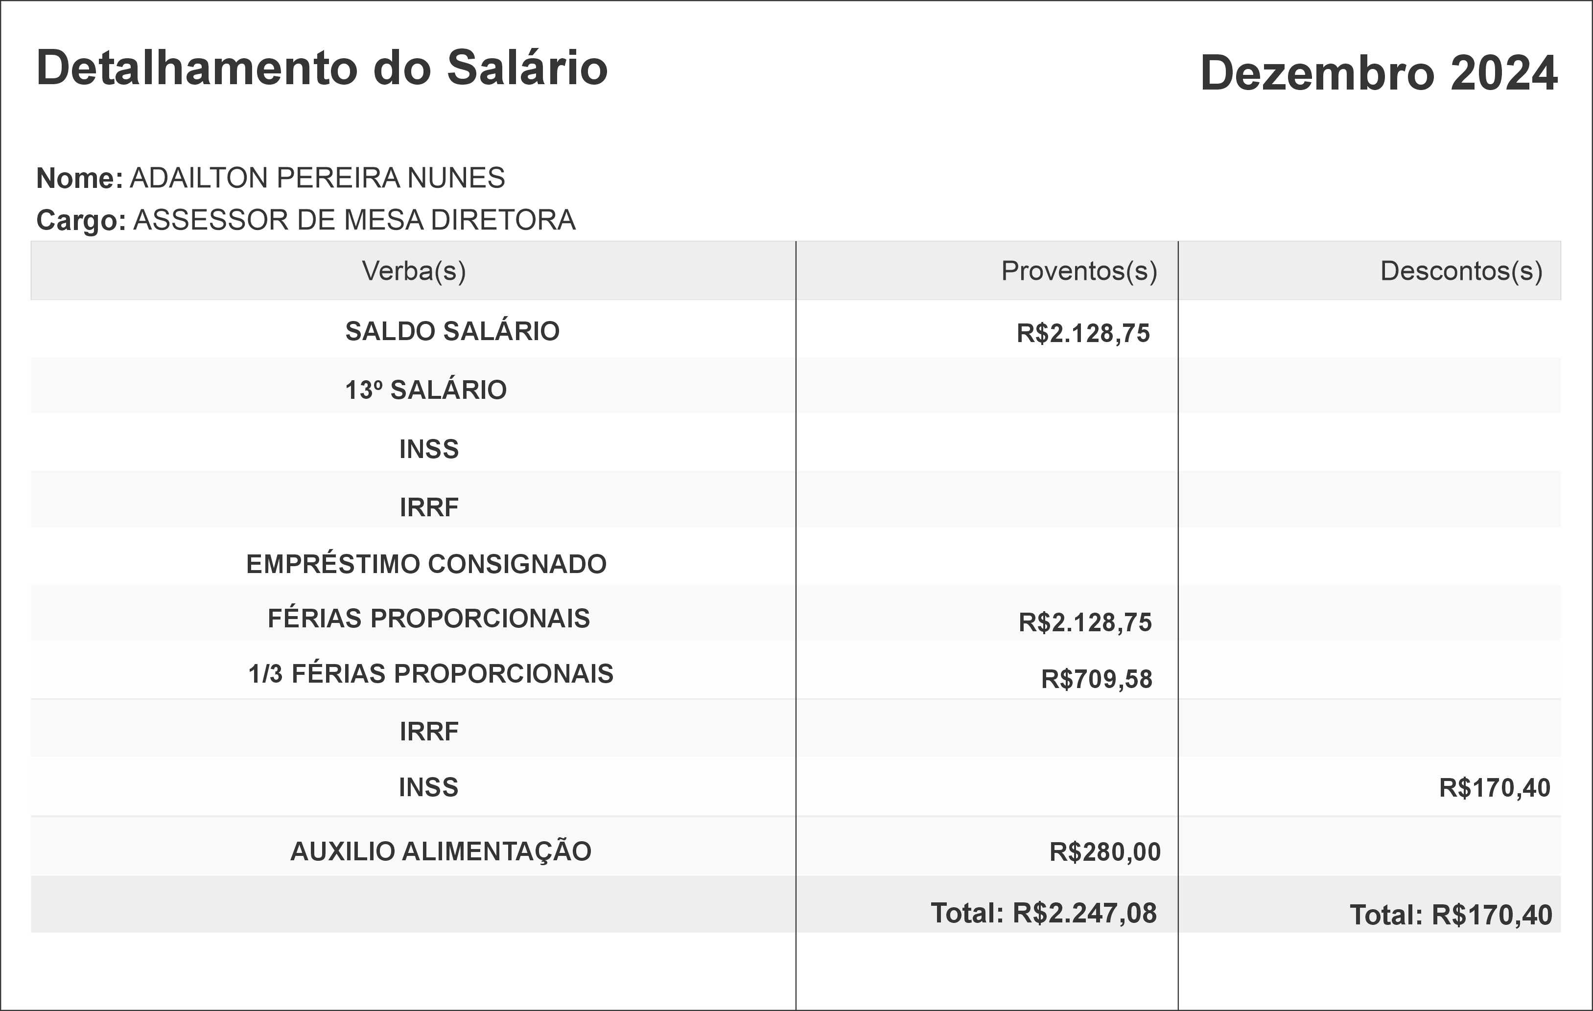Select the employee name ADAILTON PEREIRA NUNES
This screenshot has height=1011, width=1593.
[317, 178]
